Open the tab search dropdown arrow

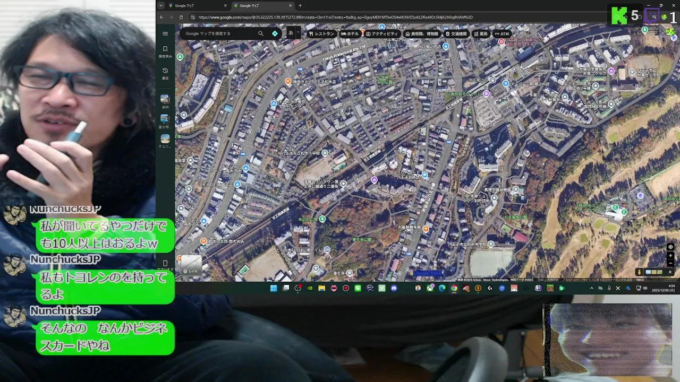(160, 5)
